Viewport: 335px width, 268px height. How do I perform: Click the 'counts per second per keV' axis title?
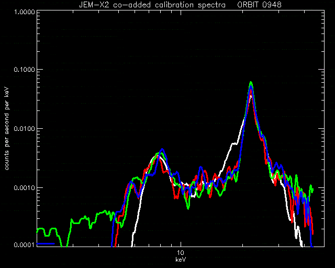tap(7, 128)
